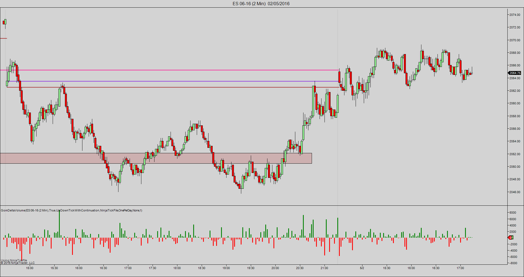Screen dimensions: 524x277
Task: Click the current price marker 2064.75
Action: point(515,73)
